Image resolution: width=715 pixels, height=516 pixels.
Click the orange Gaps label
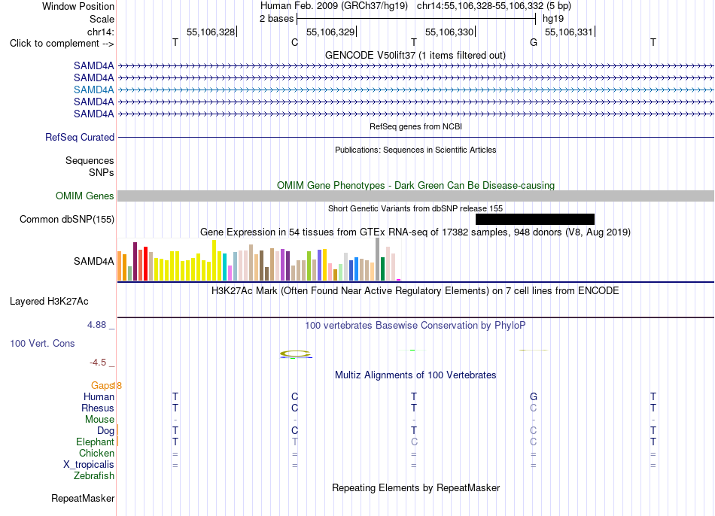tap(102, 386)
